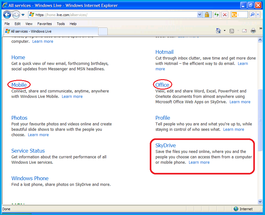Open a new blank tab

click(103, 31)
